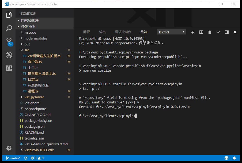Send feedback via the smiley icon in status bar
The height and width of the screenshot is (163, 242).
[x=226, y=158]
